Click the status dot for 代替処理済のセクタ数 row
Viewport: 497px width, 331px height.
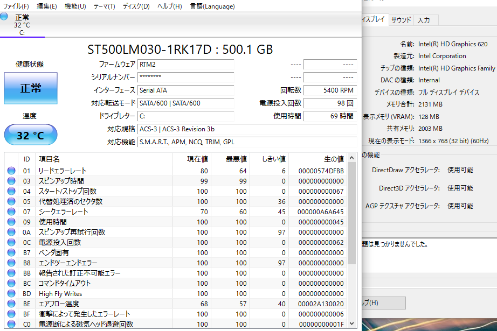[x=11, y=201]
